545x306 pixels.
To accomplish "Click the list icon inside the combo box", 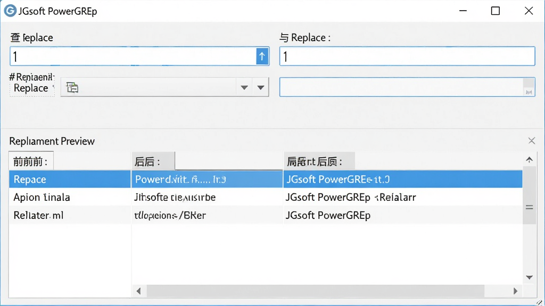I will pyautogui.click(x=72, y=88).
